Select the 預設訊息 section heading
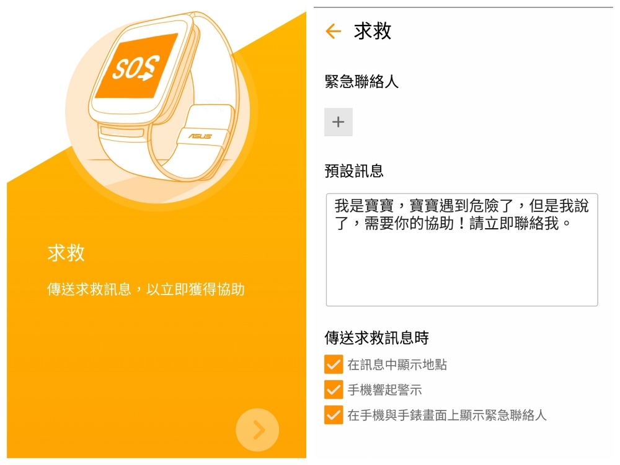This screenshot has width=620, height=465. [354, 171]
